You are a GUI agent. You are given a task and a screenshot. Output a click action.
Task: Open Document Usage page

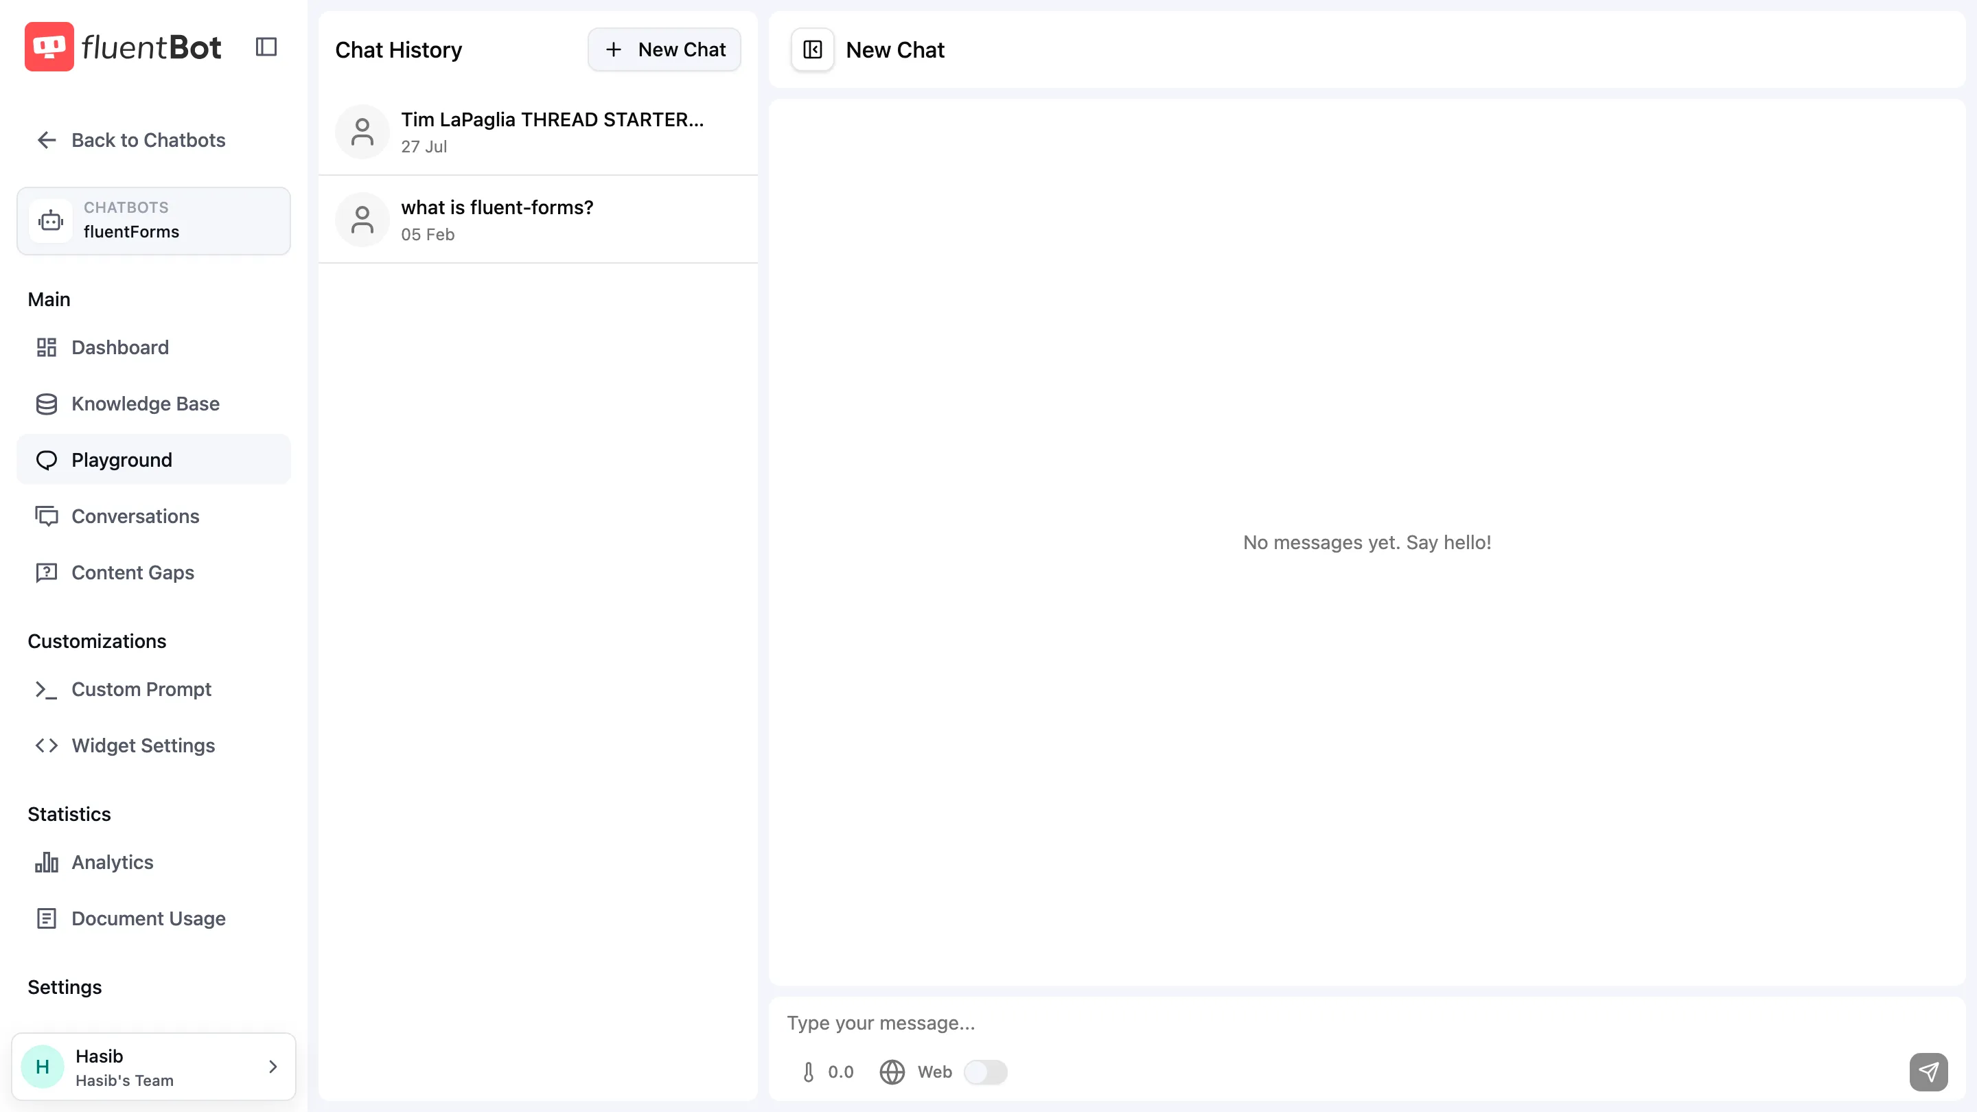154,918
